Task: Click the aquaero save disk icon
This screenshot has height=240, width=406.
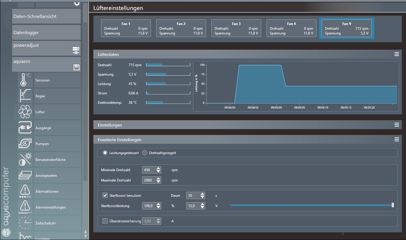Action: (x=76, y=68)
